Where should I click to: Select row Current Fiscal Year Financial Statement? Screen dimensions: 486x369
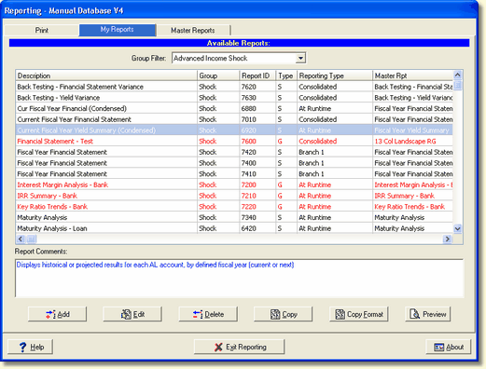click(x=234, y=119)
